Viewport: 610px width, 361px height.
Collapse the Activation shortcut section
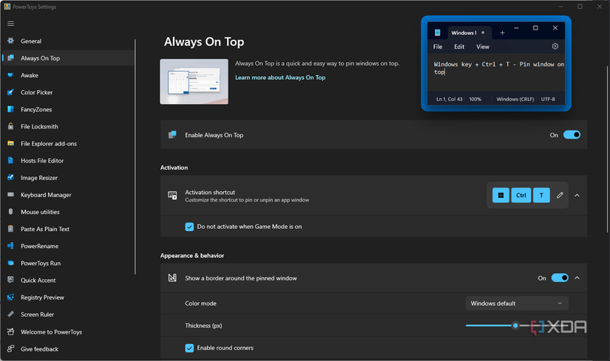tap(577, 195)
